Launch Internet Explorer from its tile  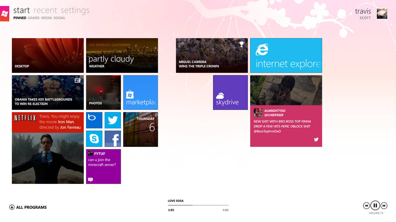286,55
